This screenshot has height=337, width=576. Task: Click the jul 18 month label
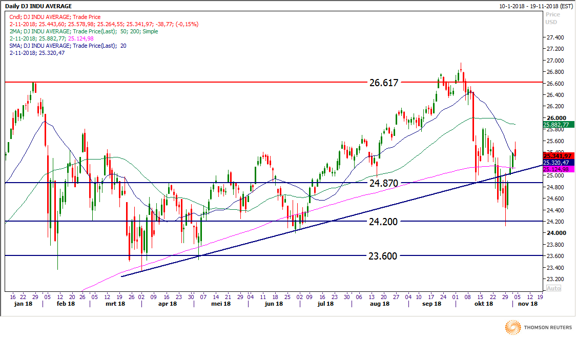pyautogui.click(x=325, y=304)
